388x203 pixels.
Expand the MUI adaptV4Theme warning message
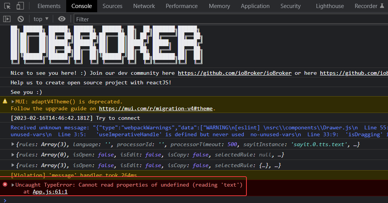coord(13,101)
